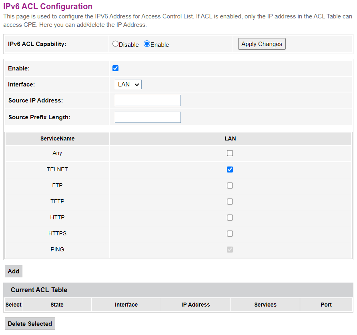Enable HTTP service for LAN
357x335 pixels.
pos(230,217)
